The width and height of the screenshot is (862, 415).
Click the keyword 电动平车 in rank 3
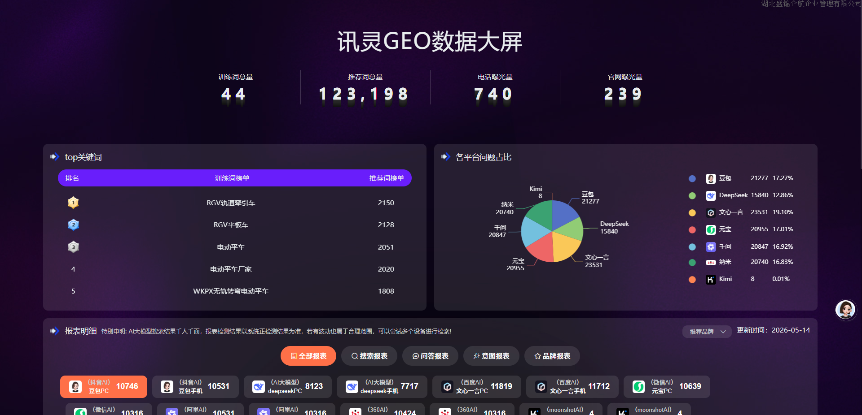231,247
